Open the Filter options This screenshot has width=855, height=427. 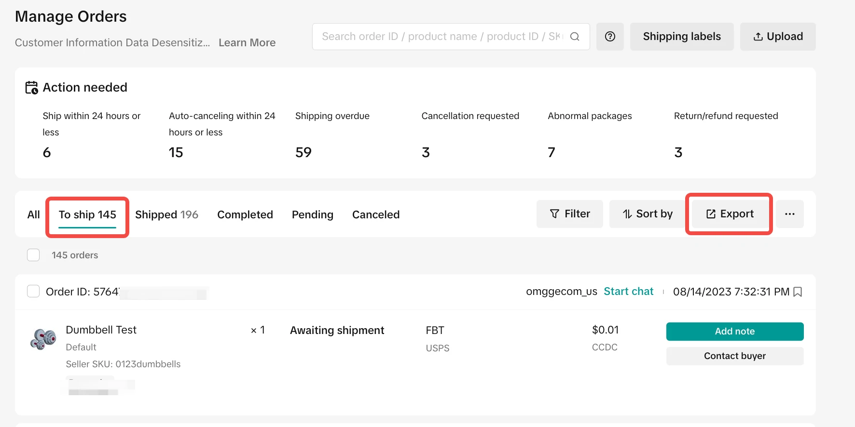570,214
